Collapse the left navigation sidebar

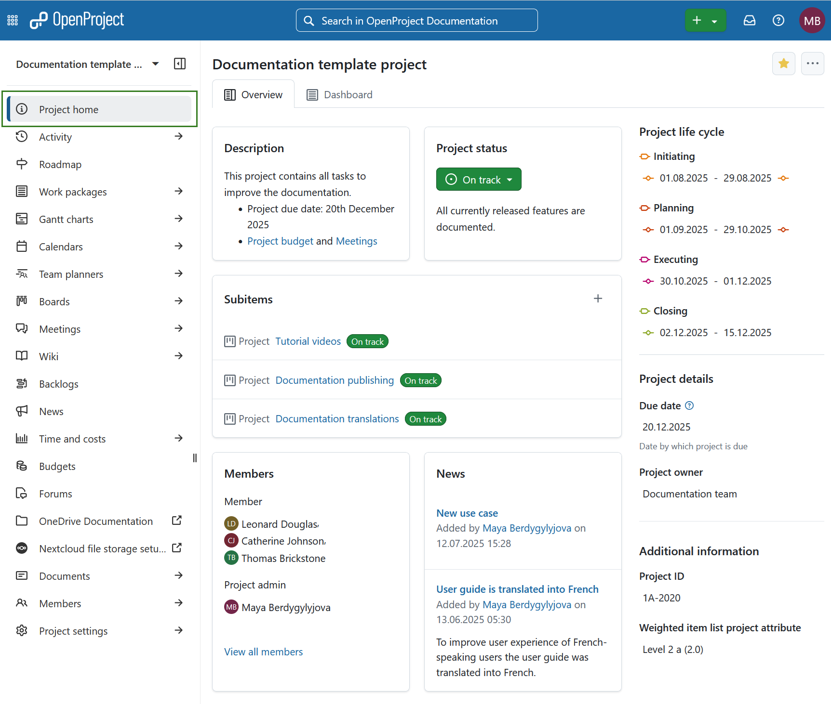click(179, 63)
